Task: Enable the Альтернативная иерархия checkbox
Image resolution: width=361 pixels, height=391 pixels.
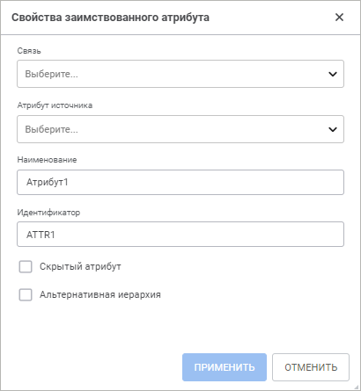Action: [x=26, y=294]
